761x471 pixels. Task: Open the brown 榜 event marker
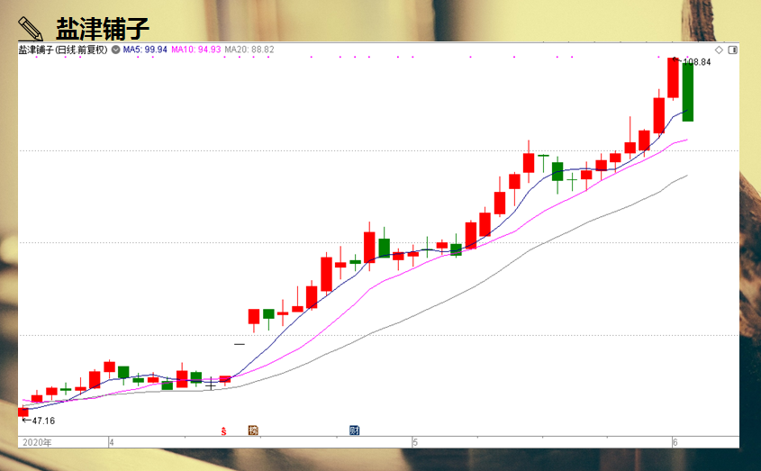[x=253, y=430]
